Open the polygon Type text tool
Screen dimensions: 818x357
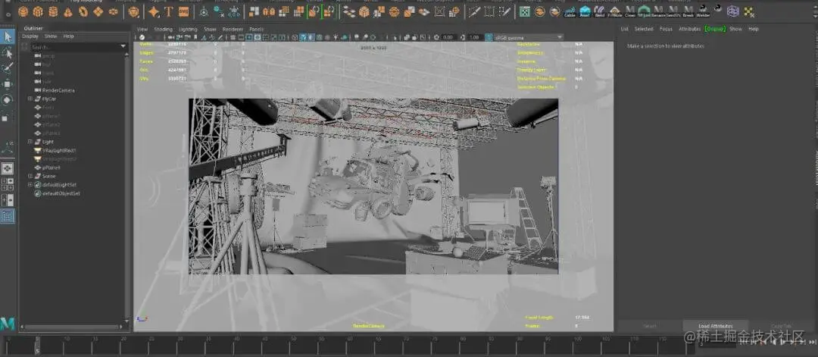(168, 11)
